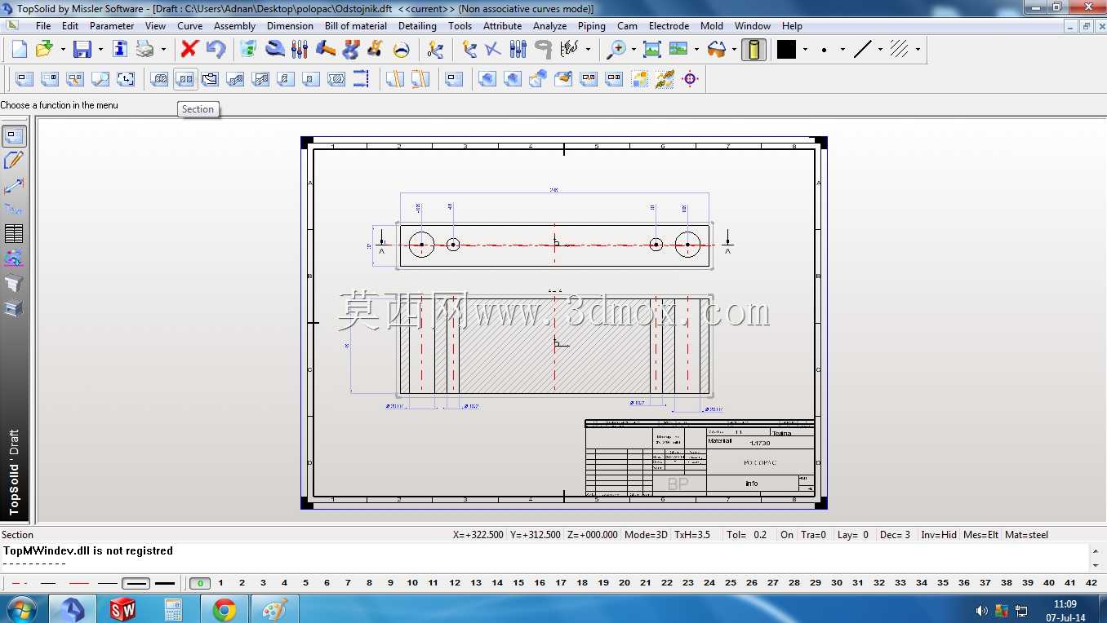Click the table grid icon in left sidebar
The height and width of the screenshot is (623, 1107).
14,234
